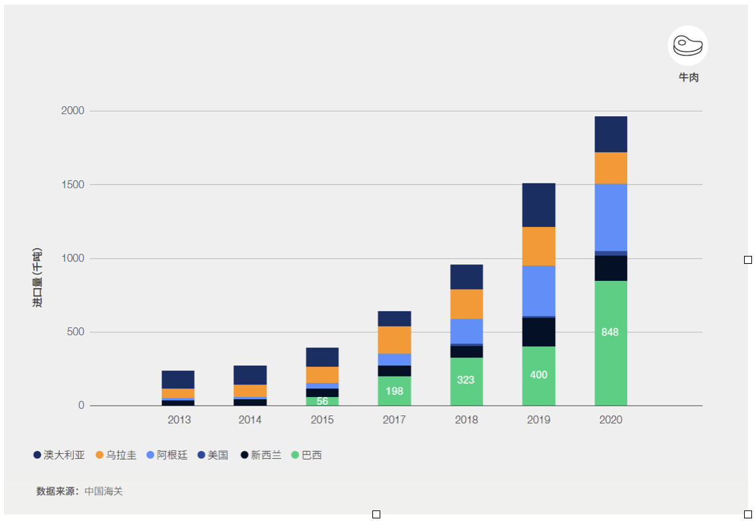Viewport: 754px width, 521px height.
Task: Select the light blue Argentina segment in 2020
Action: pyautogui.click(x=611, y=218)
